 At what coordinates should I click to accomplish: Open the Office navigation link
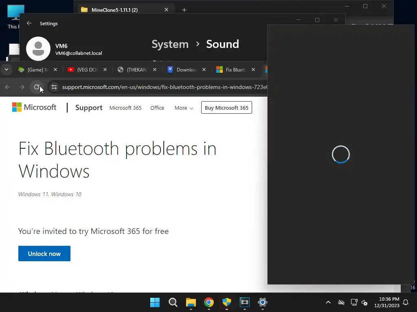157,108
